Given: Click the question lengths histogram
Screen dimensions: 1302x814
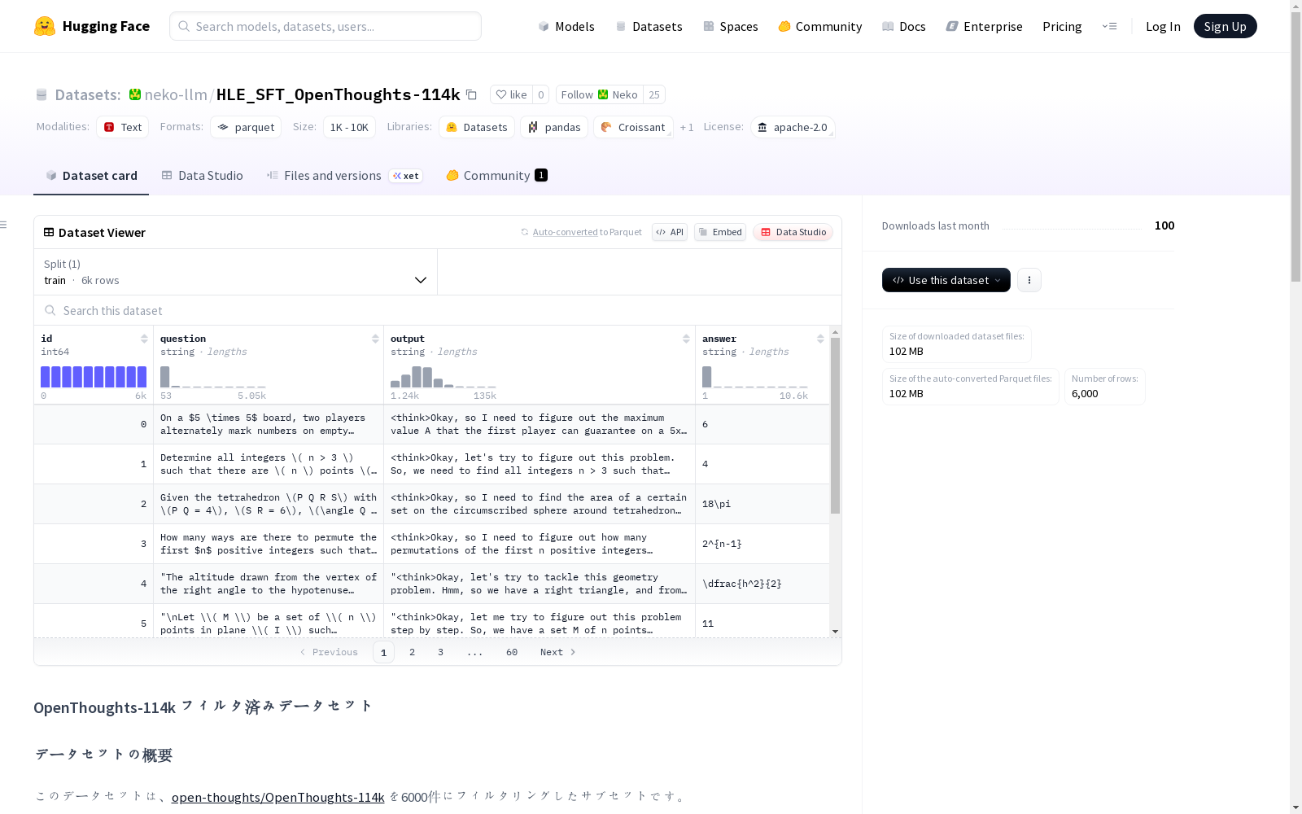Looking at the screenshot, I should click(213, 377).
